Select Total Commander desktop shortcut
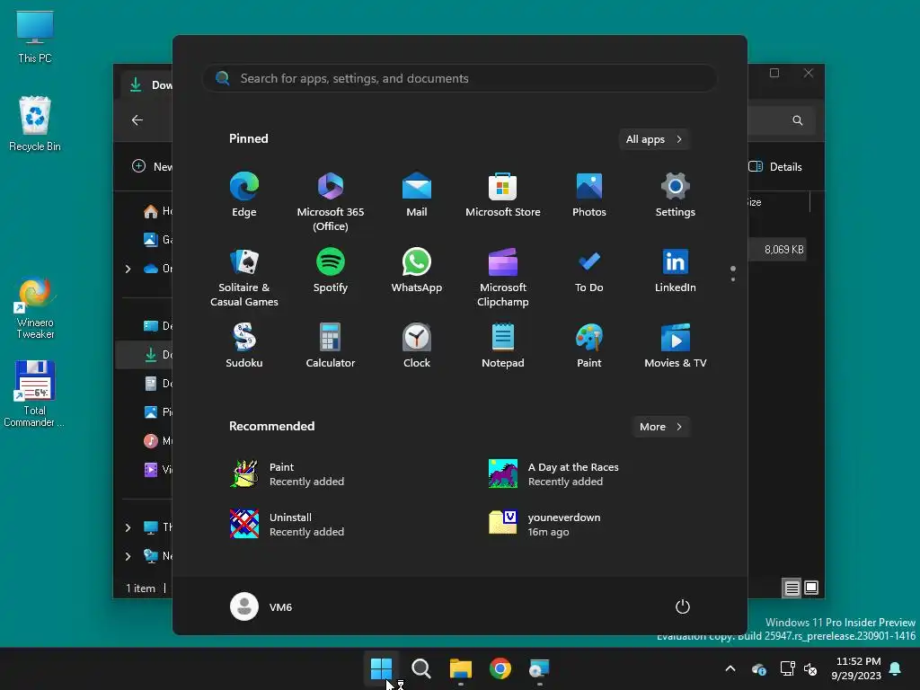This screenshot has width=920, height=690. (x=35, y=394)
